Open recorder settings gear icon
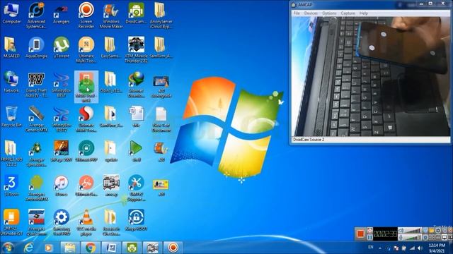The height and width of the screenshot is (254, 453). [438, 231]
